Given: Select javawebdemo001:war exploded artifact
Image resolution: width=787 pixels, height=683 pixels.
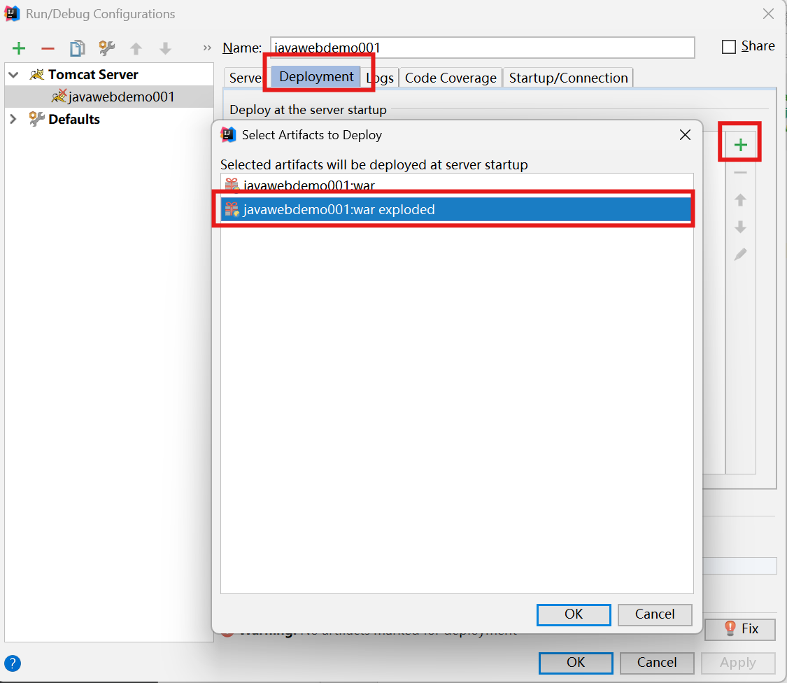Looking at the screenshot, I should [457, 209].
